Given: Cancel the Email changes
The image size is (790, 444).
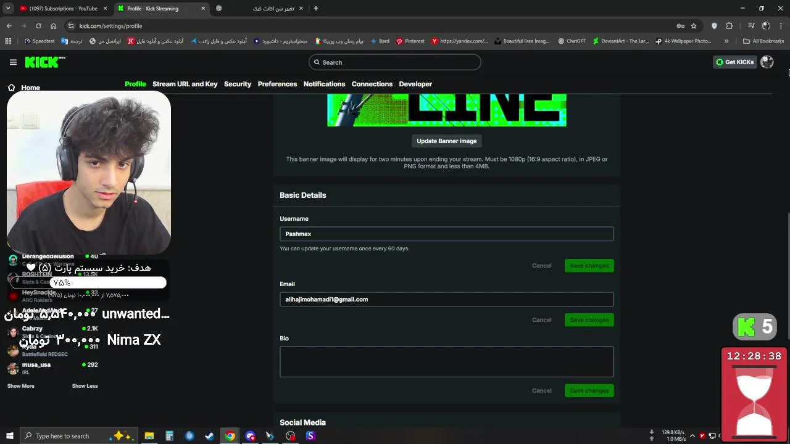Looking at the screenshot, I should 542,320.
